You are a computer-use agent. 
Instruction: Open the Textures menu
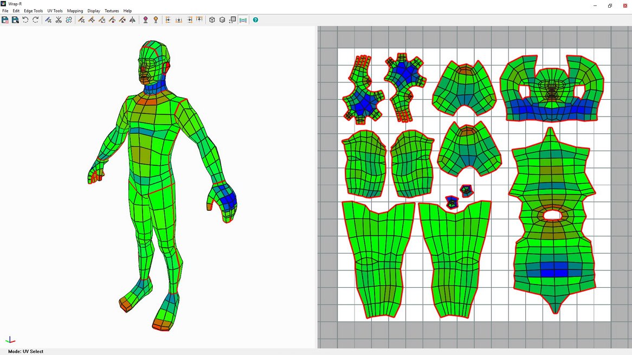click(112, 10)
